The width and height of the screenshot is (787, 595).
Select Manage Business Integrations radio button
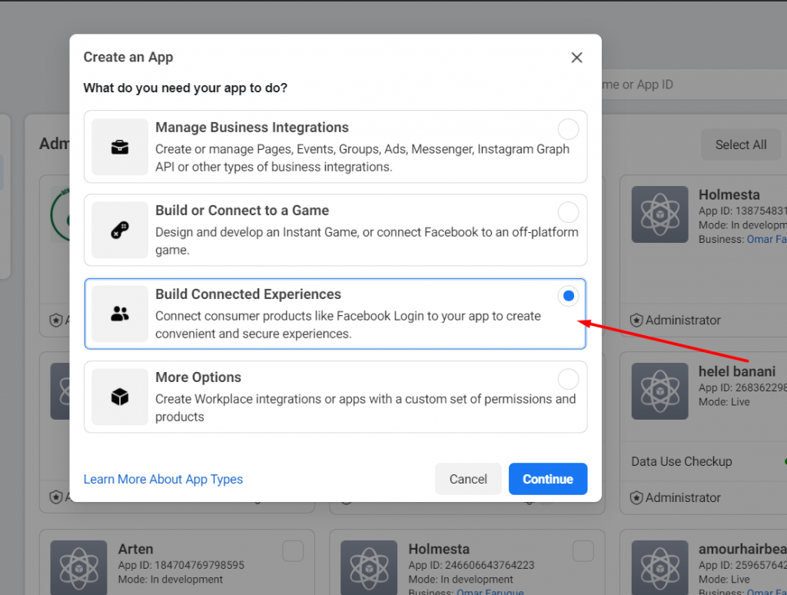(568, 129)
